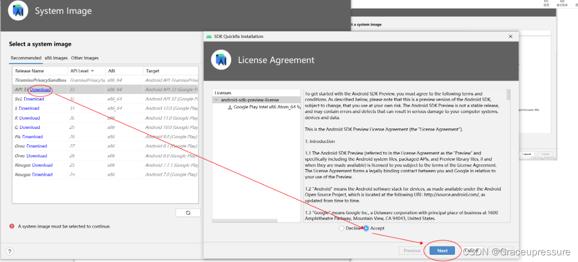
Task: Click Download link for Pie
Action: 32,137
